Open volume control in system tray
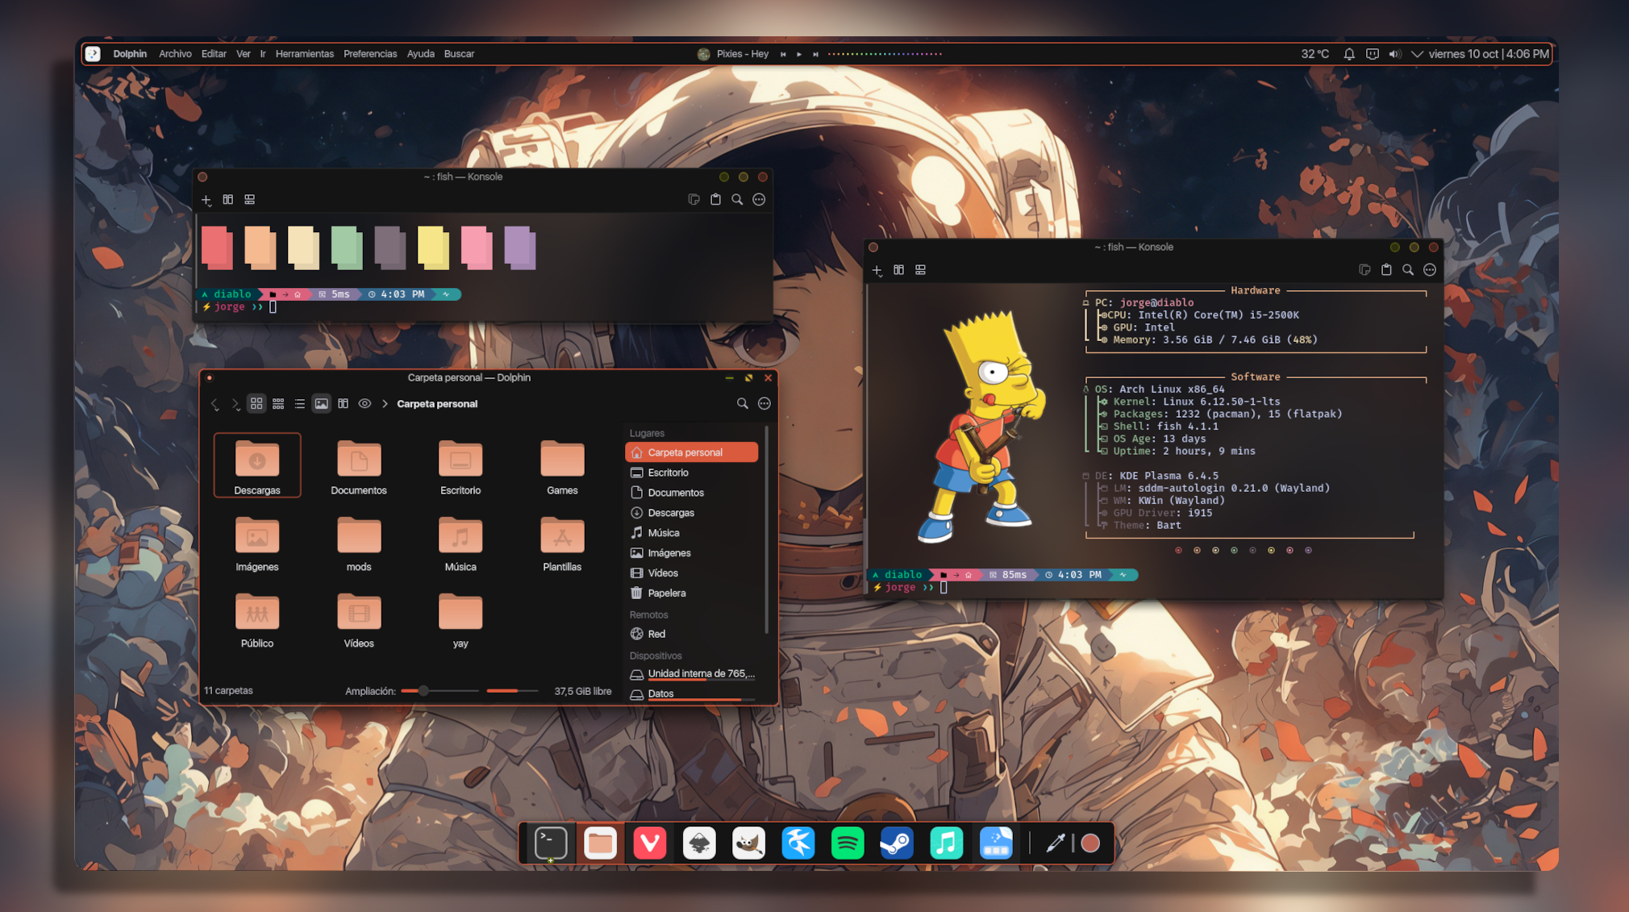1629x912 pixels. pos(1394,54)
